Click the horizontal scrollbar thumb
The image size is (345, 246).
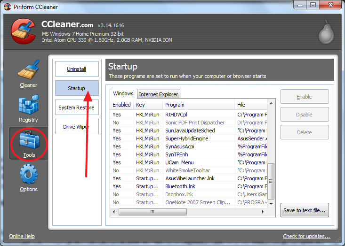tap(152, 212)
